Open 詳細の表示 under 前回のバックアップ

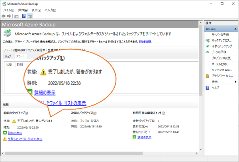coord(15,133)
